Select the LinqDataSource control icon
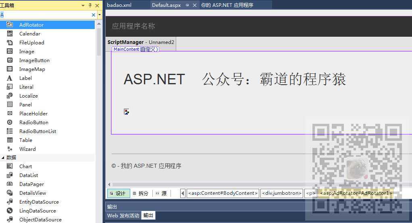This screenshot has height=223, width=412. click(x=10, y=210)
